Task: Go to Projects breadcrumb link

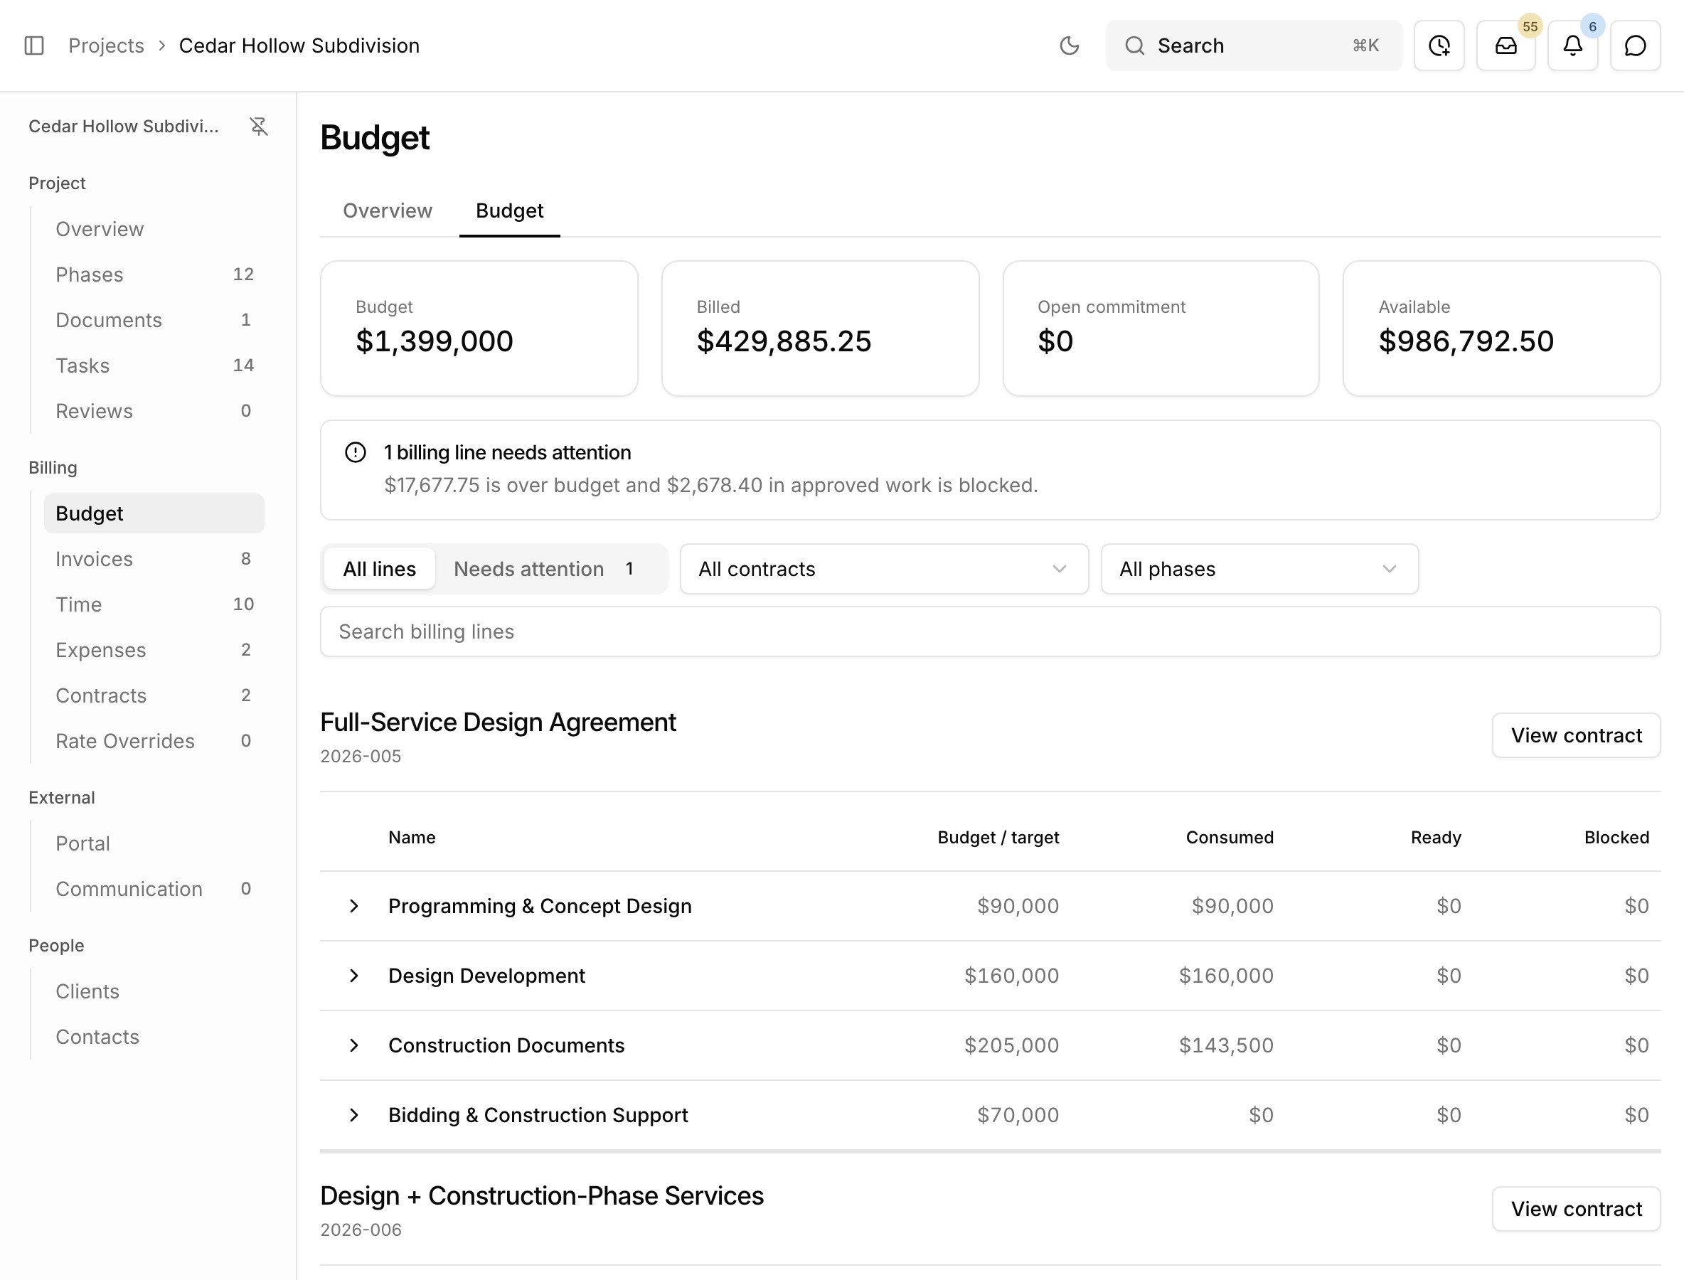Action: click(106, 46)
